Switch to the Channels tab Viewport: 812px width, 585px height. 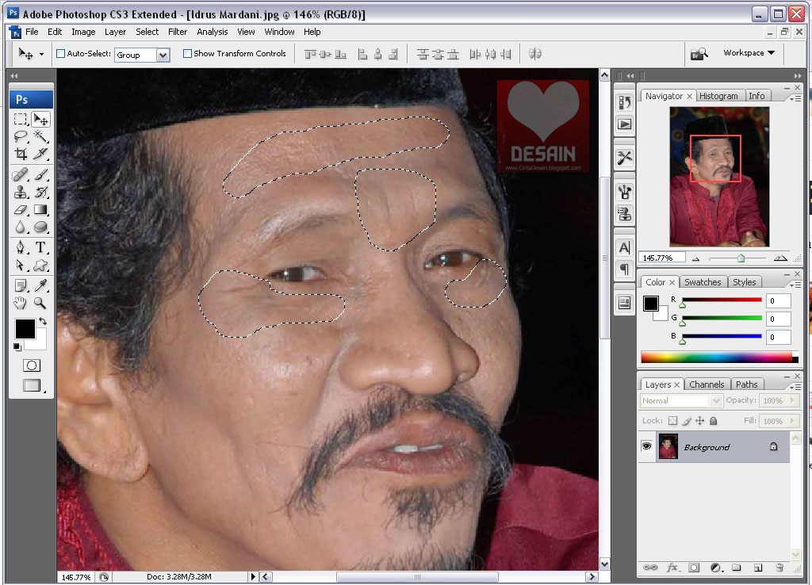pyautogui.click(x=706, y=384)
